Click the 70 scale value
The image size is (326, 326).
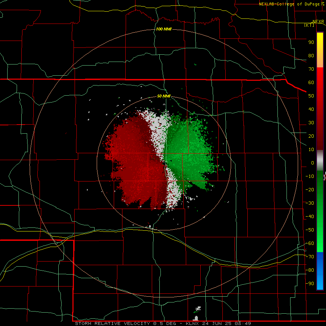point(311,69)
